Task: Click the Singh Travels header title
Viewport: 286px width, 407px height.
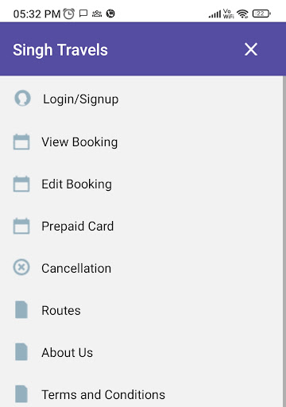Action: coord(60,50)
